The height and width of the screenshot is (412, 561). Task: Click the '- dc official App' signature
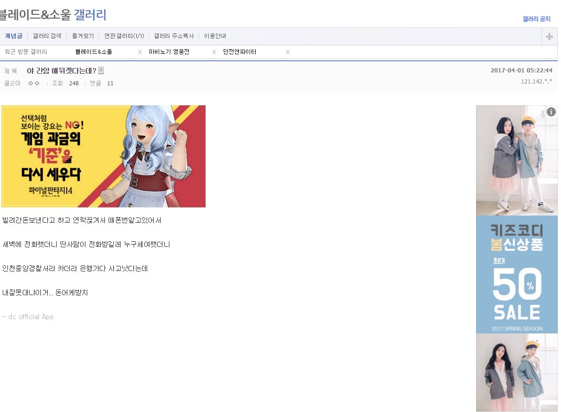click(x=28, y=317)
